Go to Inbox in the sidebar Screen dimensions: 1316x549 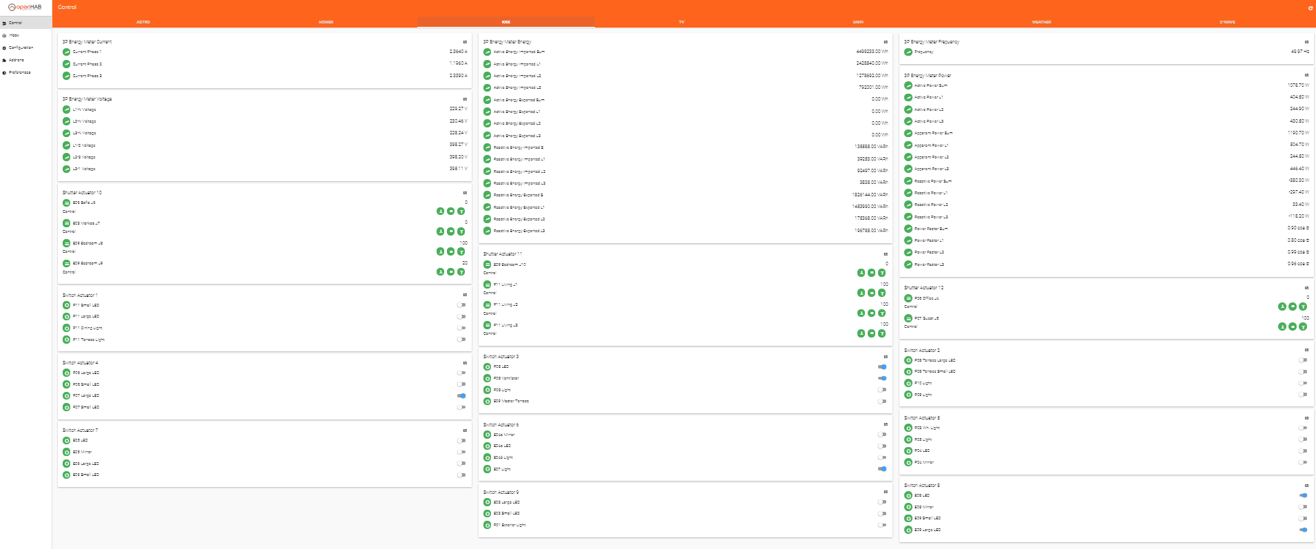(14, 35)
